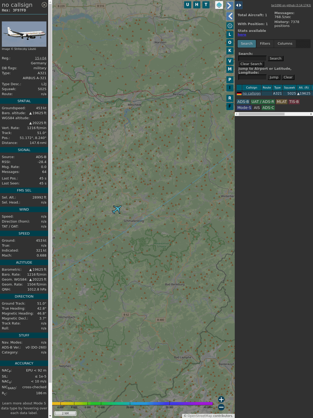Screen dimensions: 313x418
Task: Toggle the L map option
Action: coord(230,34)
